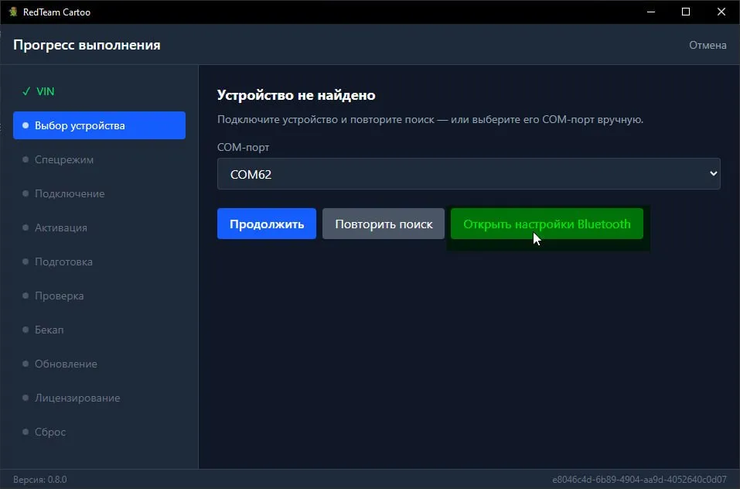Click the Версия: 0.8.0 text

point(40,480)
